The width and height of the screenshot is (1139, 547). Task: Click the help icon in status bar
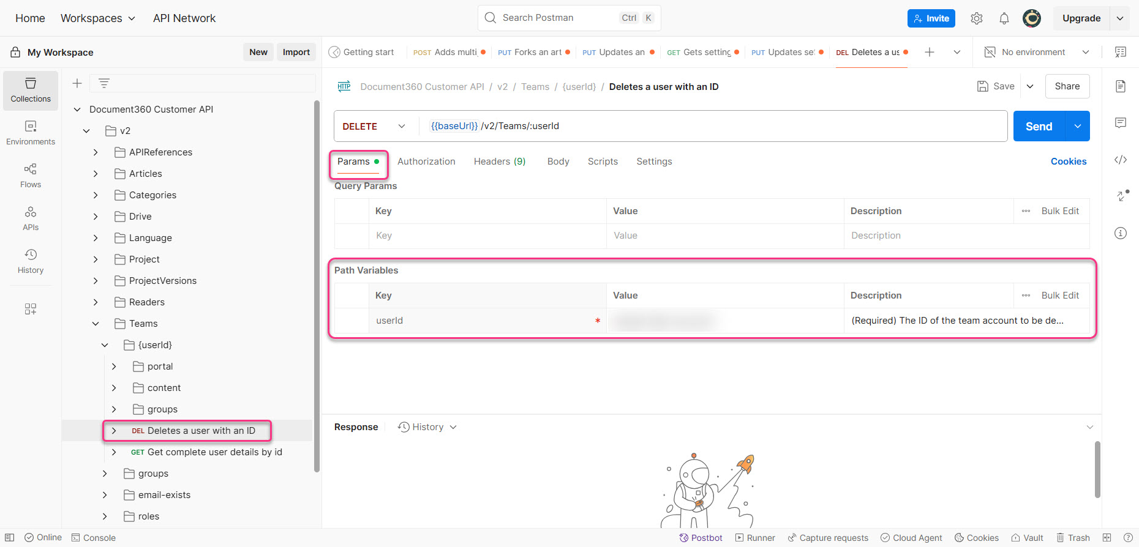coord(1128,538)
